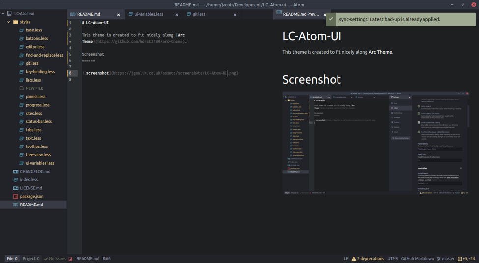Click the styles folder icon

point(16,22)
